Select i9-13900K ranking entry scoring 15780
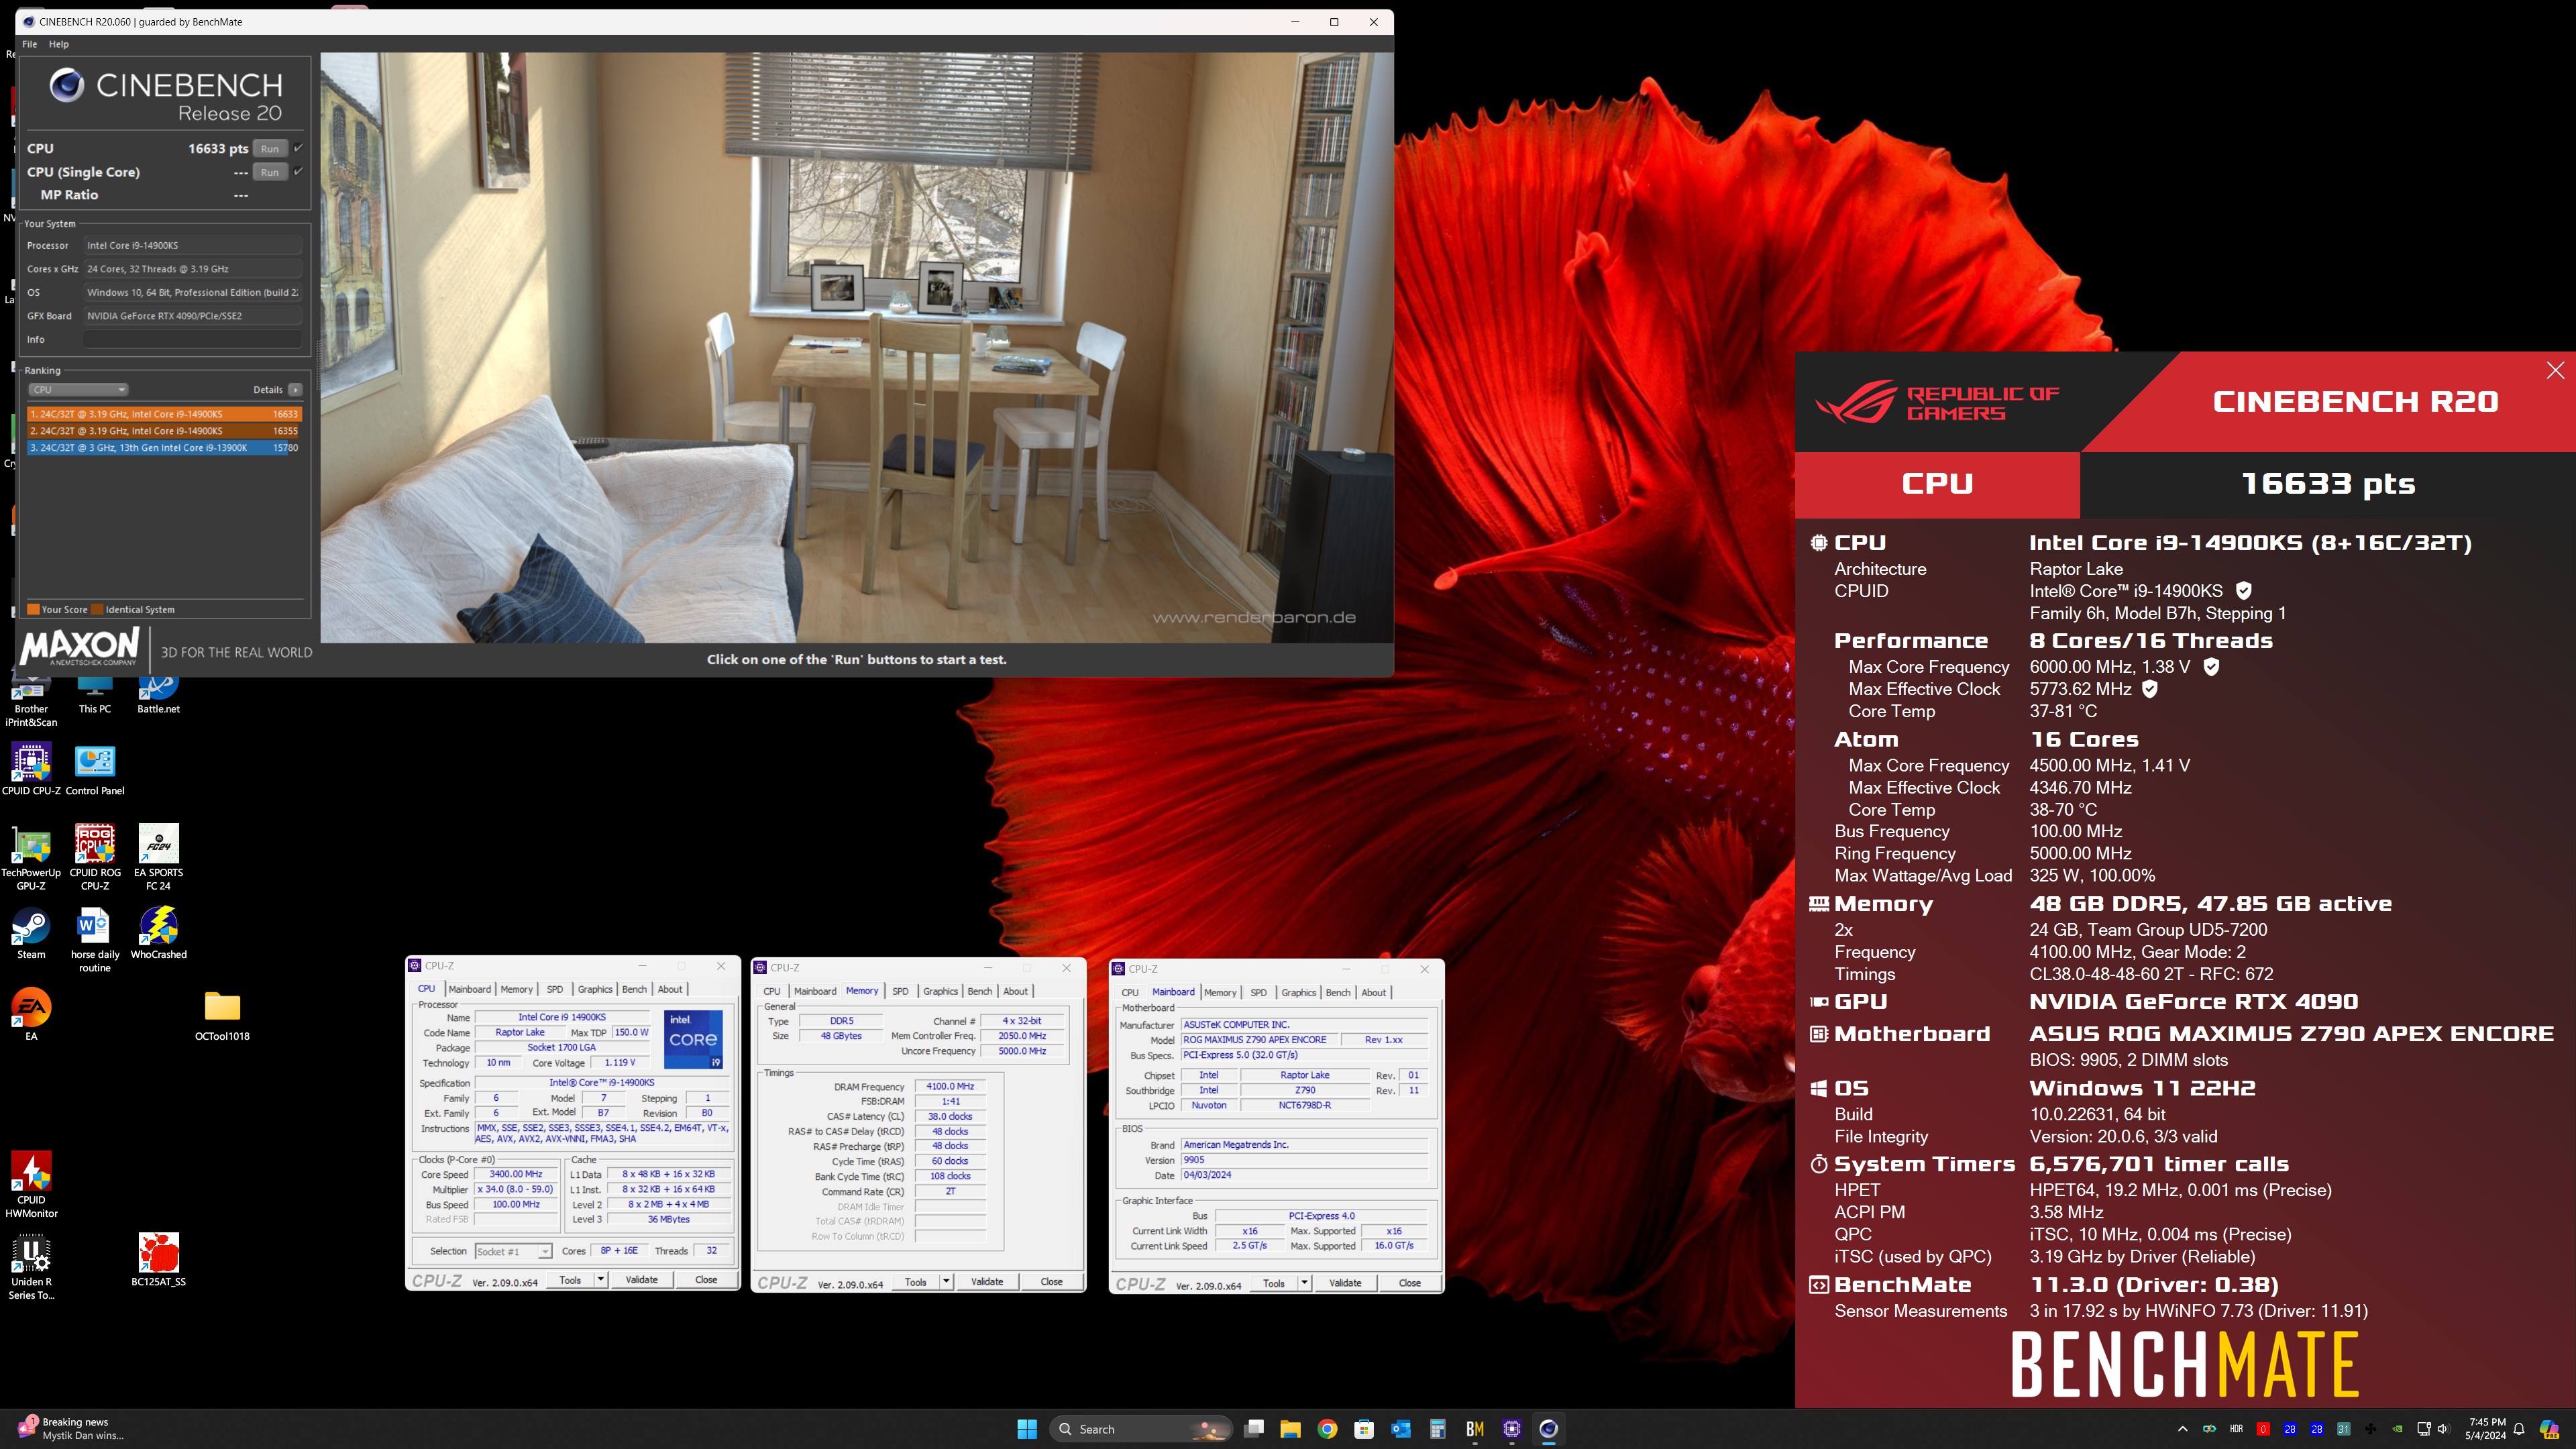 [x=163, y=448]
